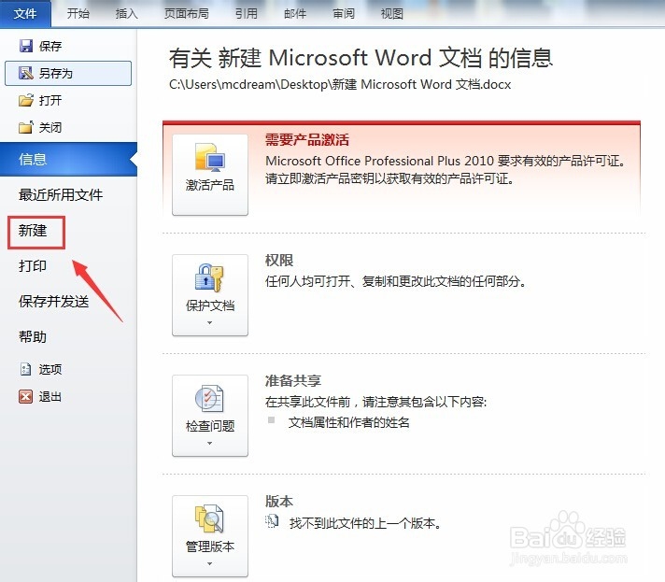Expand the 管理版本 dropdown arrow

click(x=209, y=563)
